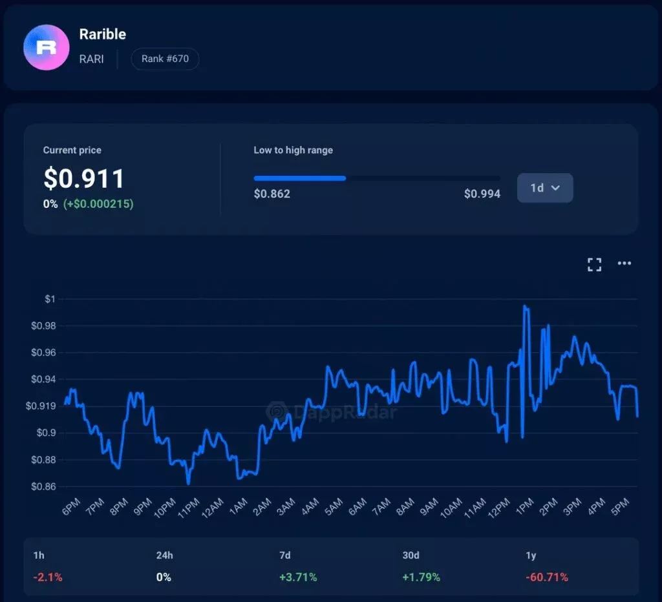Image resolution: width=662 pixels, height=602 pixels.
Task: Click the Rank #670 badge
Action: (165, 59)
